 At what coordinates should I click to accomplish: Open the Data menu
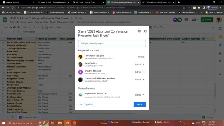click(46, 22)
